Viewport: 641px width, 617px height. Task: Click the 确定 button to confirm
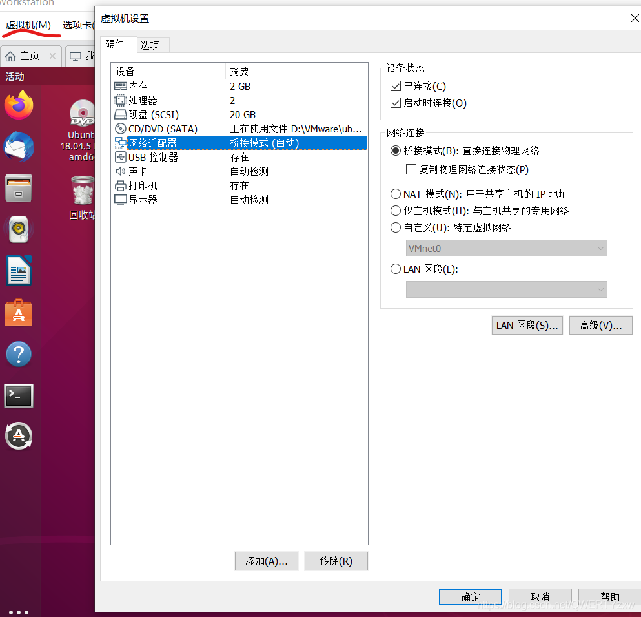(x=470, y=597)
